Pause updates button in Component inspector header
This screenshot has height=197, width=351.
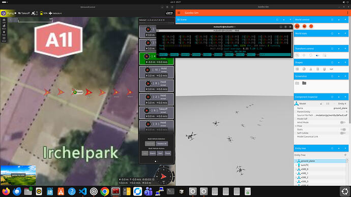[x=328, y=104]
